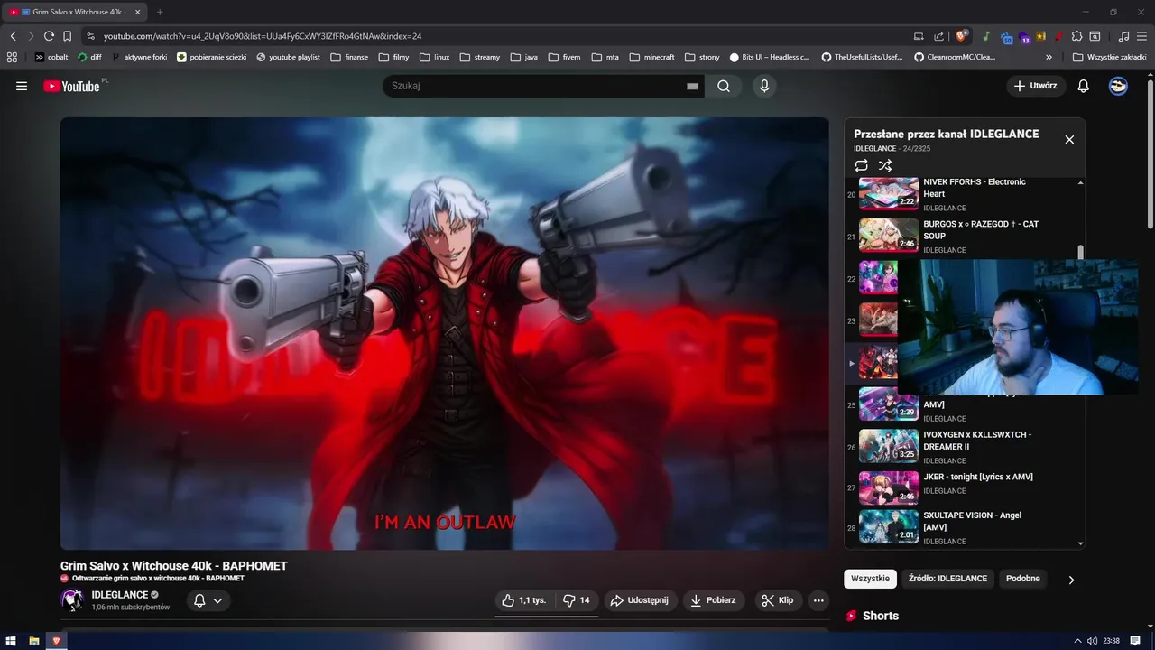Reload the page

coord(49,36)
